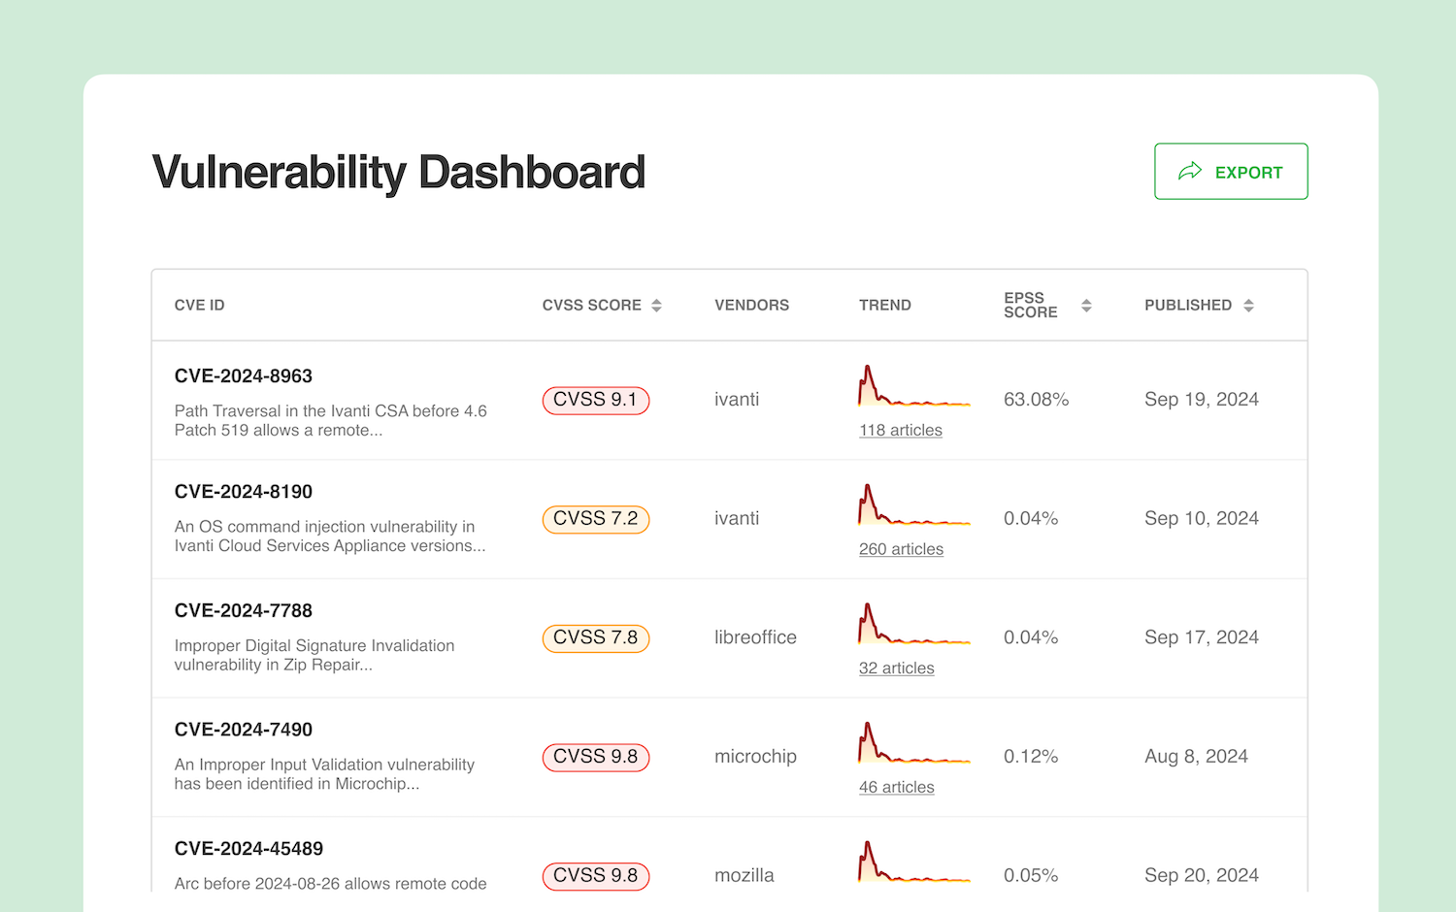This screenshot has width=1456, height=912.
Task: Click CVSS 9.8 badge in mozilla row
Action: tap(596, 876)
